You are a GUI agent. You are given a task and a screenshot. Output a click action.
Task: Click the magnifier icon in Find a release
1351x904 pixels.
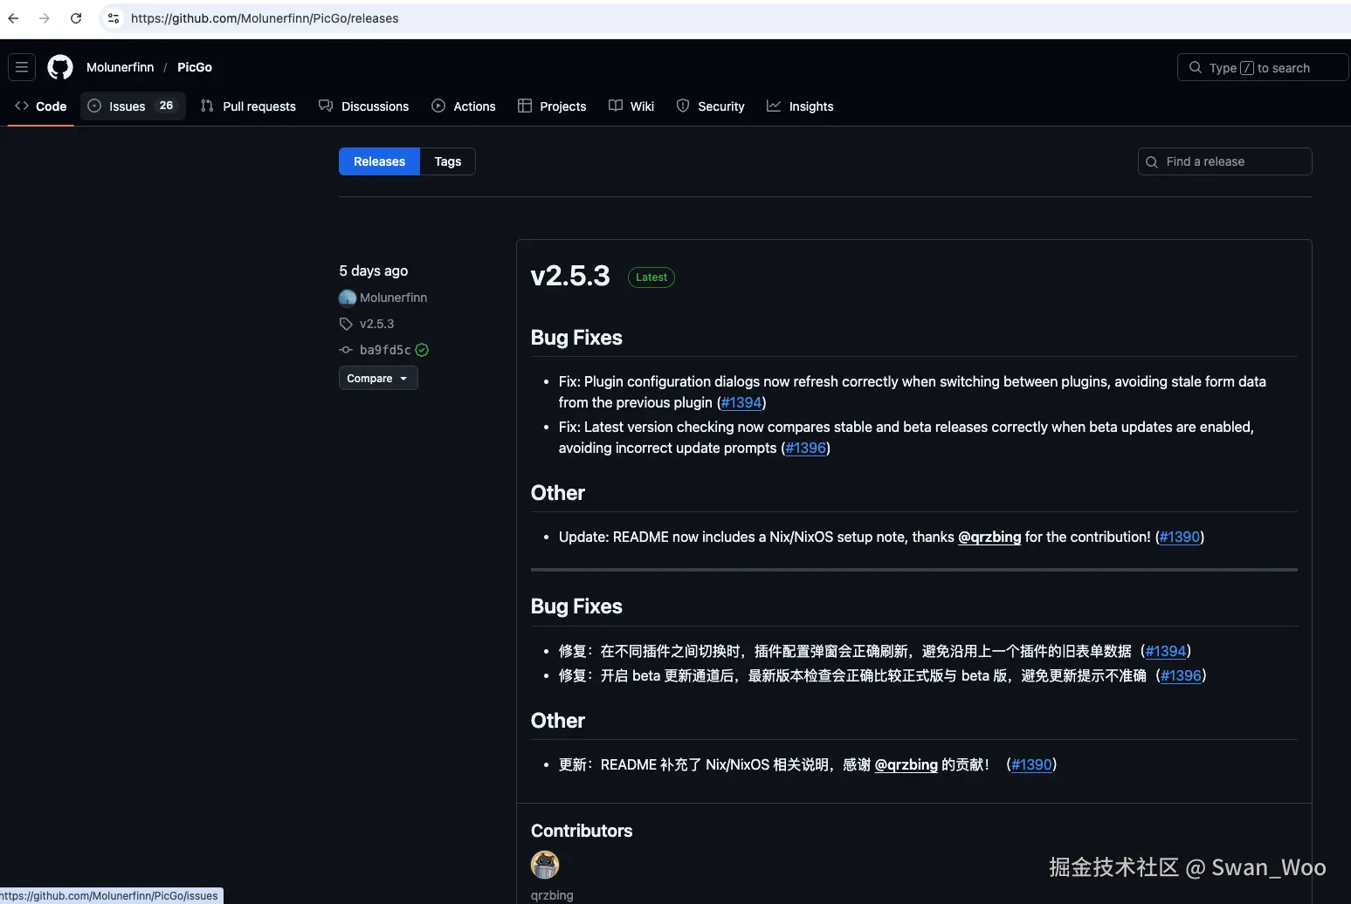coord(1152,162)
